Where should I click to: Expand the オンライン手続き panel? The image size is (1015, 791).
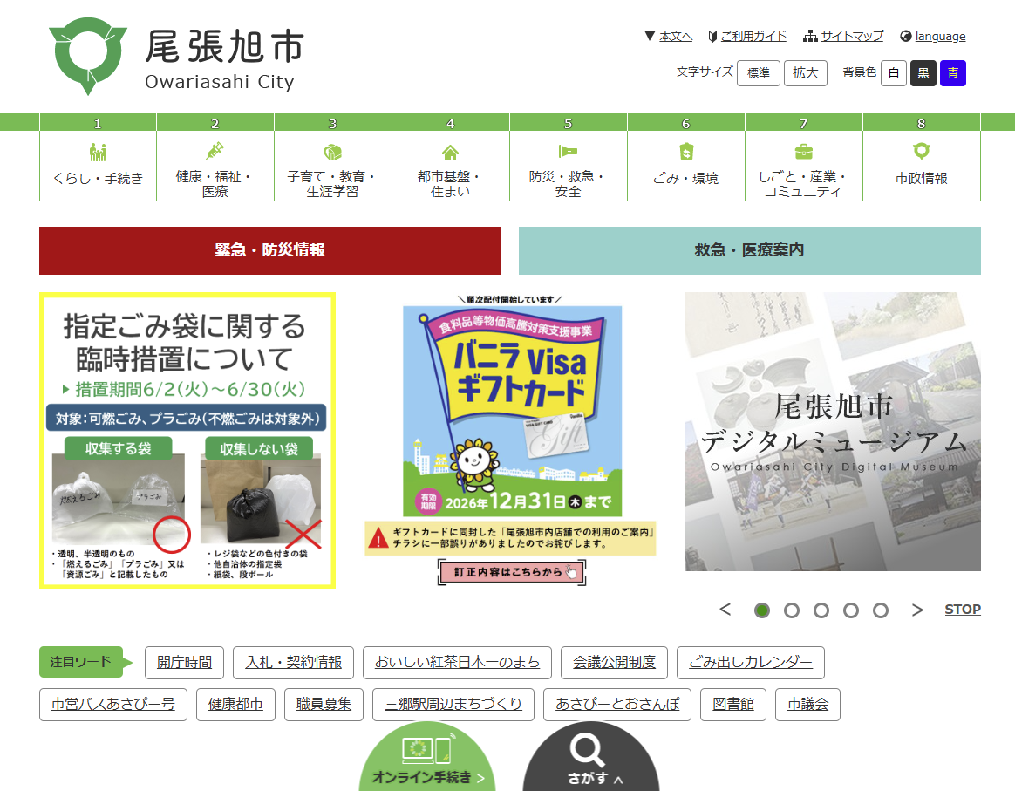click(427, 757)
